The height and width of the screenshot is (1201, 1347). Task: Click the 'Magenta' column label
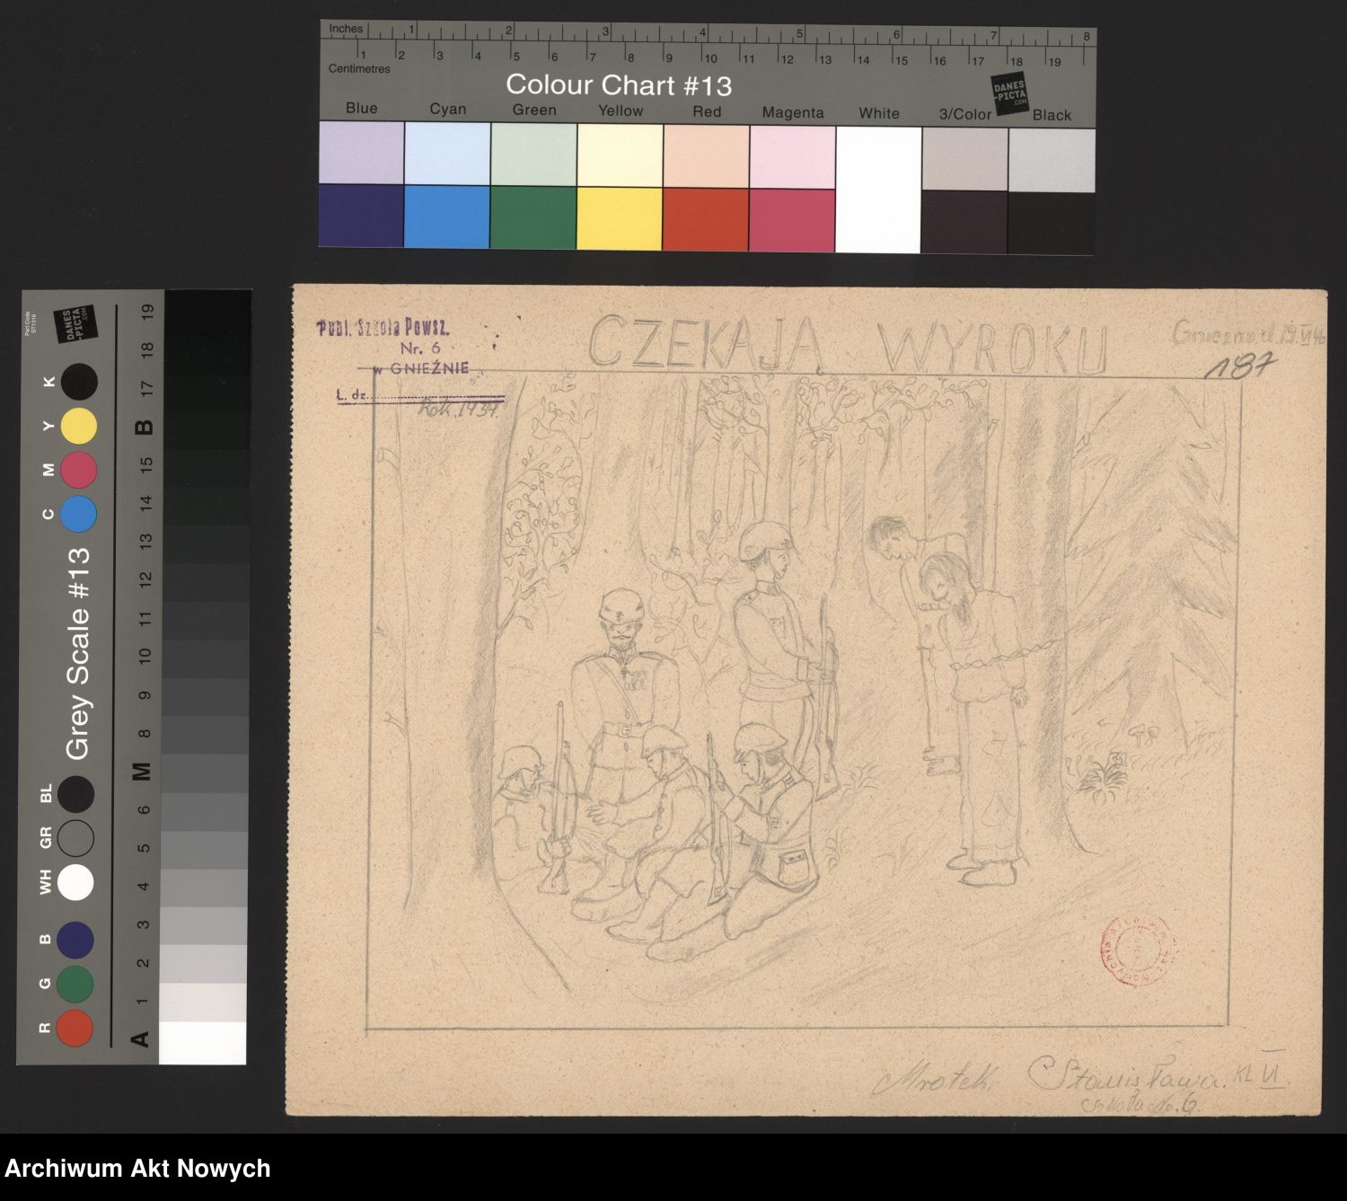click(793, 113)
